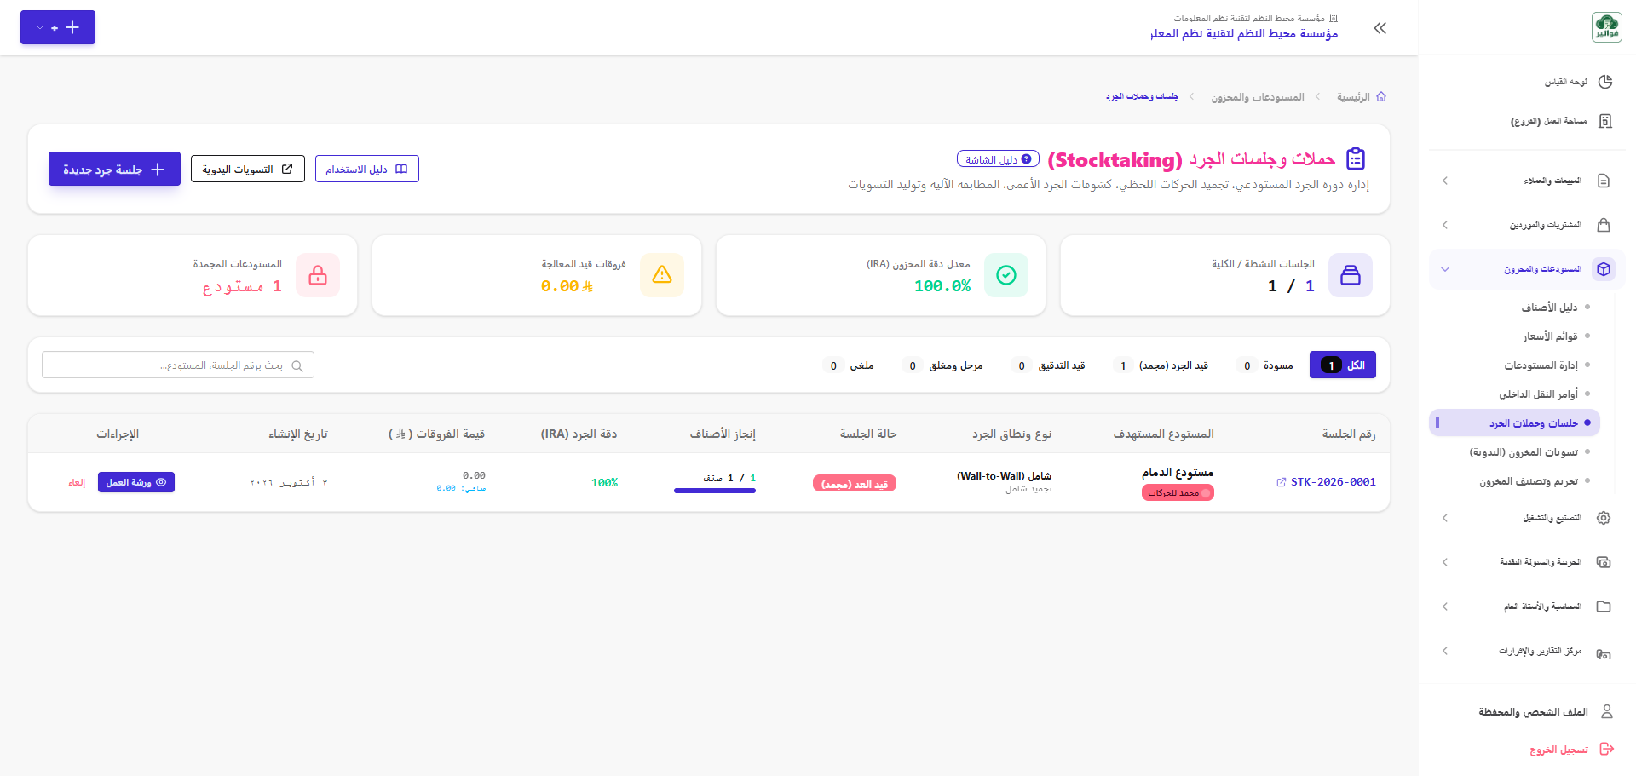Image resolution: width=1636 pixels, height=776 pixels.
Task: Click the green check icon on the IRA card
Action: click(x=1006, y=275)
